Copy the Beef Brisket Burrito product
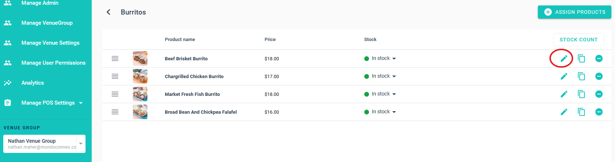The image size is (615, 162). (581, 58)
